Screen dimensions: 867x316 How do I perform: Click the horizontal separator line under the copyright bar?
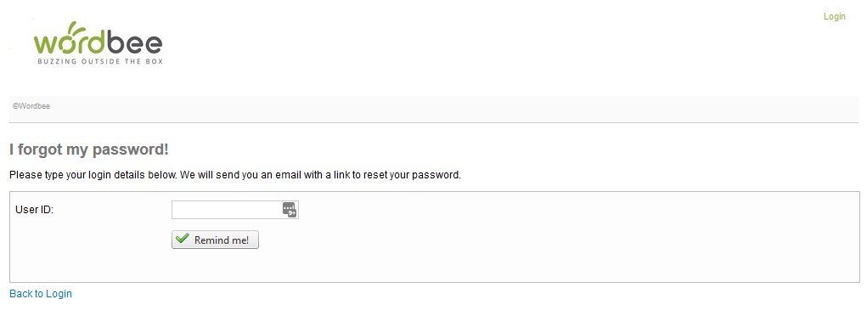434,122
